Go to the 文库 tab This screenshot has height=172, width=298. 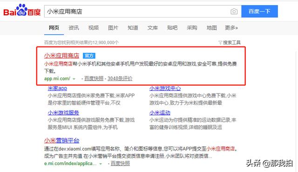point(153,28)
